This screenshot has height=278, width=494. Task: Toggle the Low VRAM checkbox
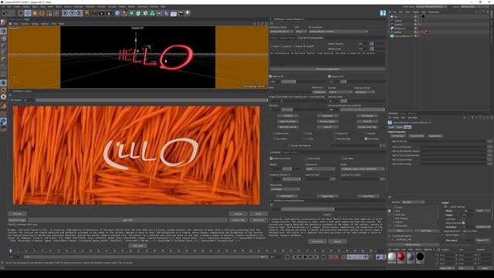click(342, 158)
